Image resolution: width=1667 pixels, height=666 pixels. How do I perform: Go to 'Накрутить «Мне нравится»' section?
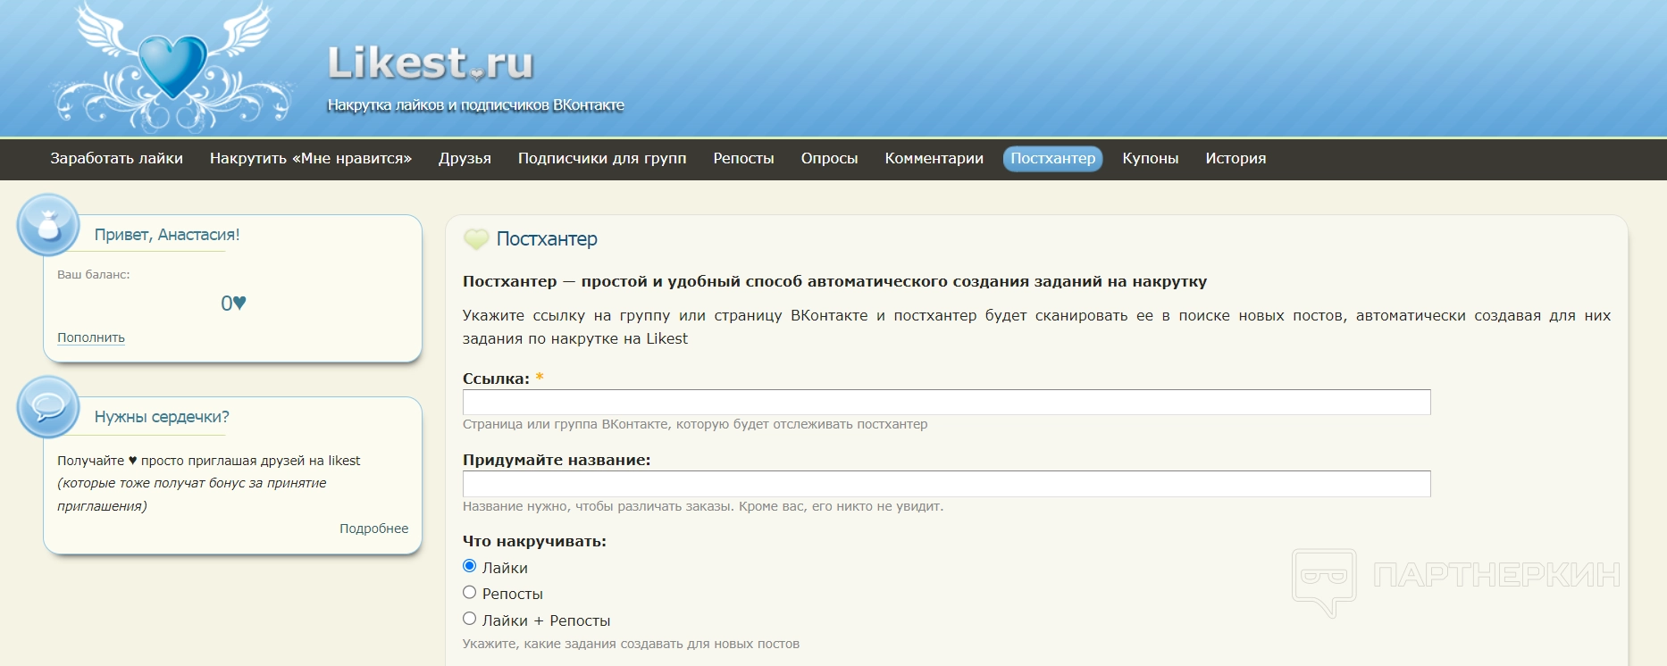(311, 158)
